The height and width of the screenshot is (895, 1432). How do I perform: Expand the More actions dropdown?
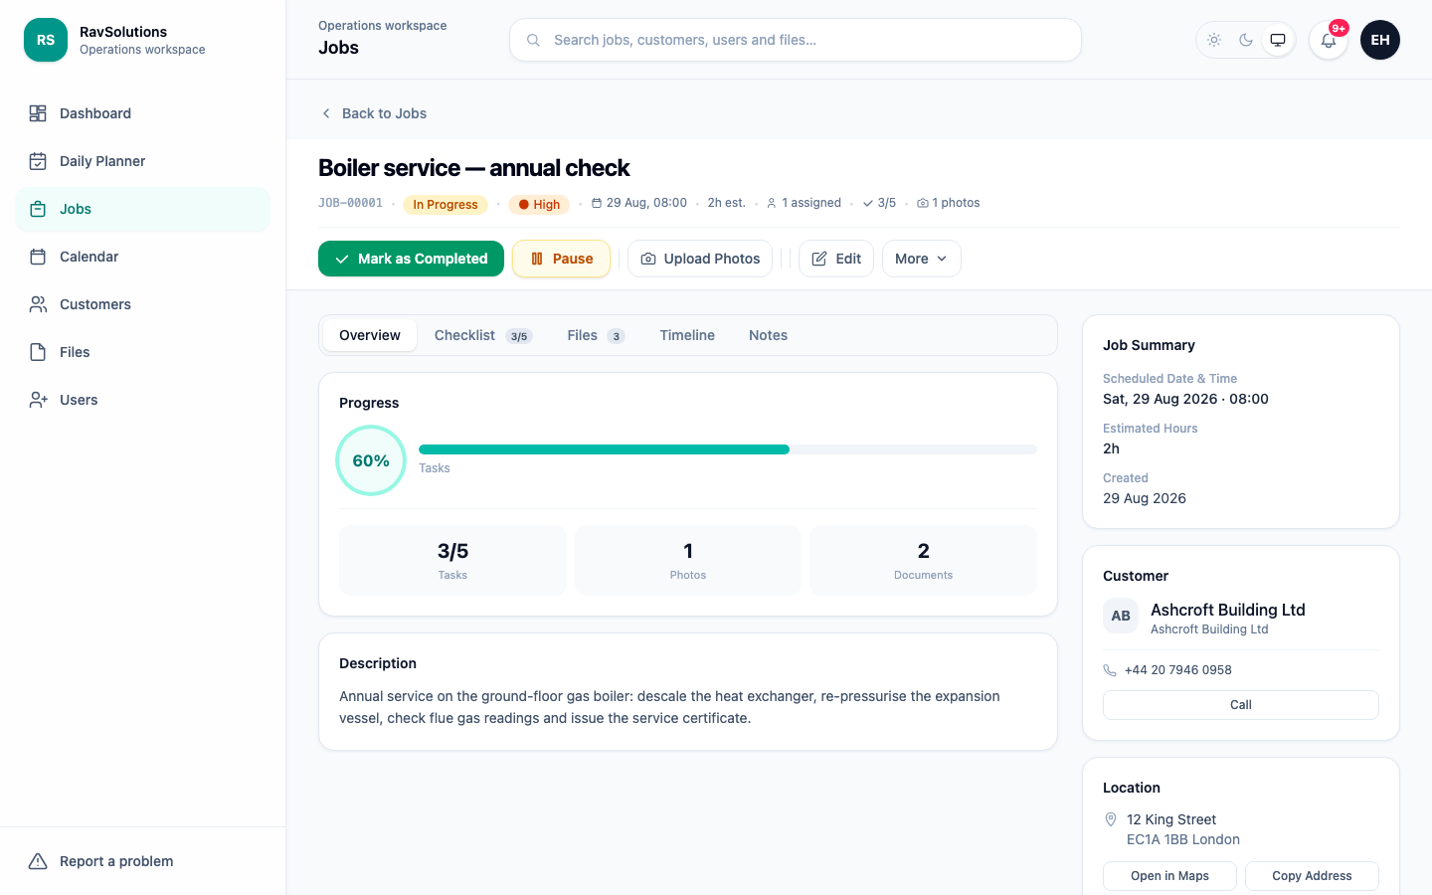(x=922, y=259)
